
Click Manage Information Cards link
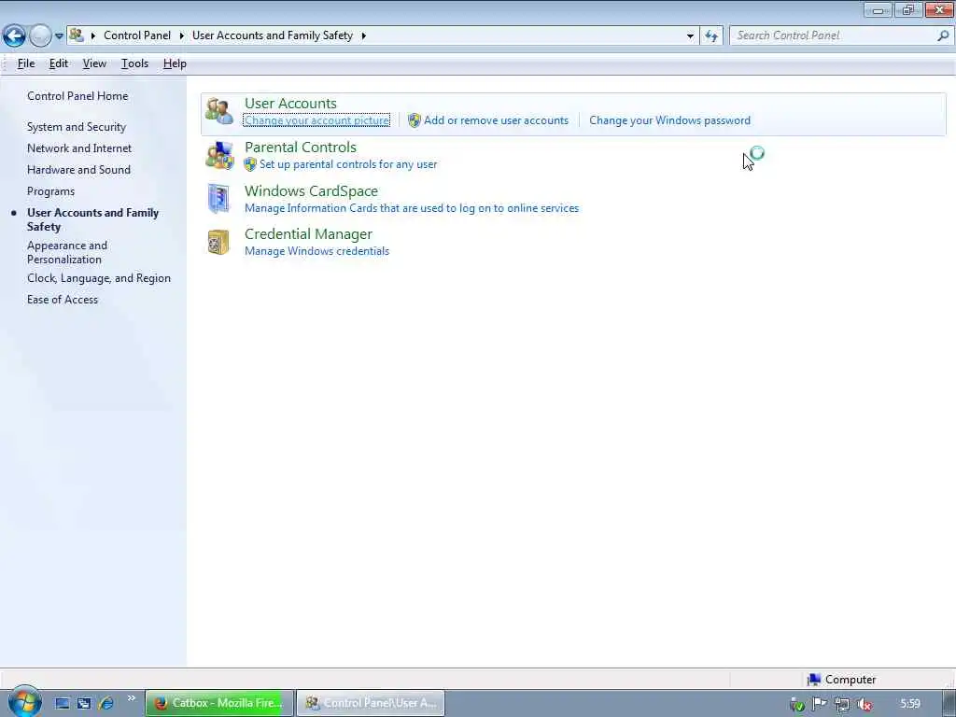coord(412,208)
